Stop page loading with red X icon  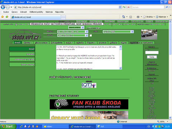click(128, 7)
